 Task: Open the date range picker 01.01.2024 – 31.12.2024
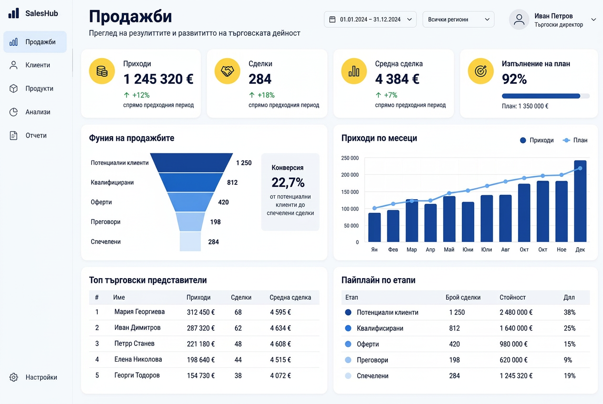(370, 20)
